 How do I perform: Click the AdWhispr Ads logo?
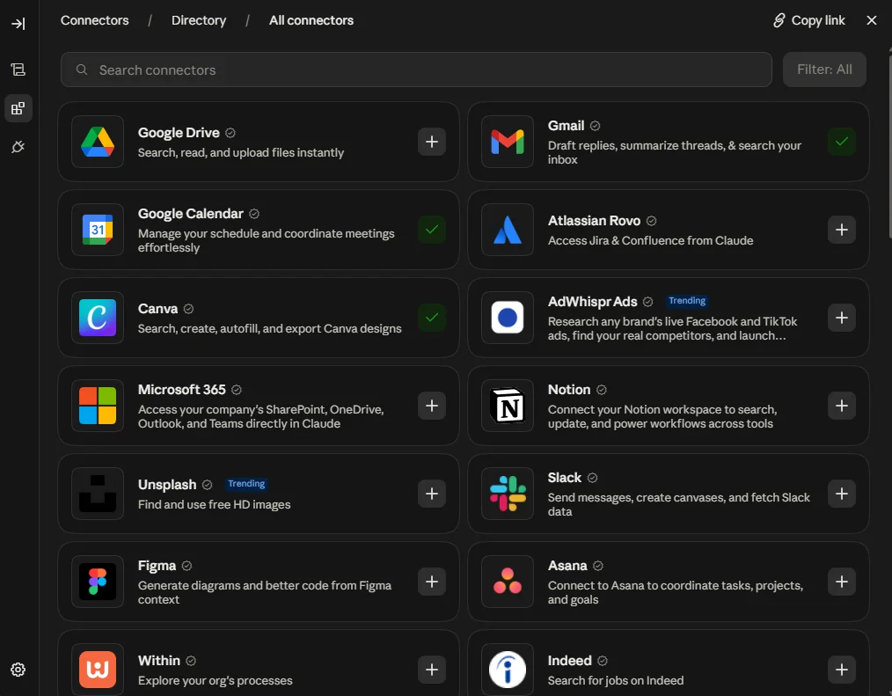point(508,318)
